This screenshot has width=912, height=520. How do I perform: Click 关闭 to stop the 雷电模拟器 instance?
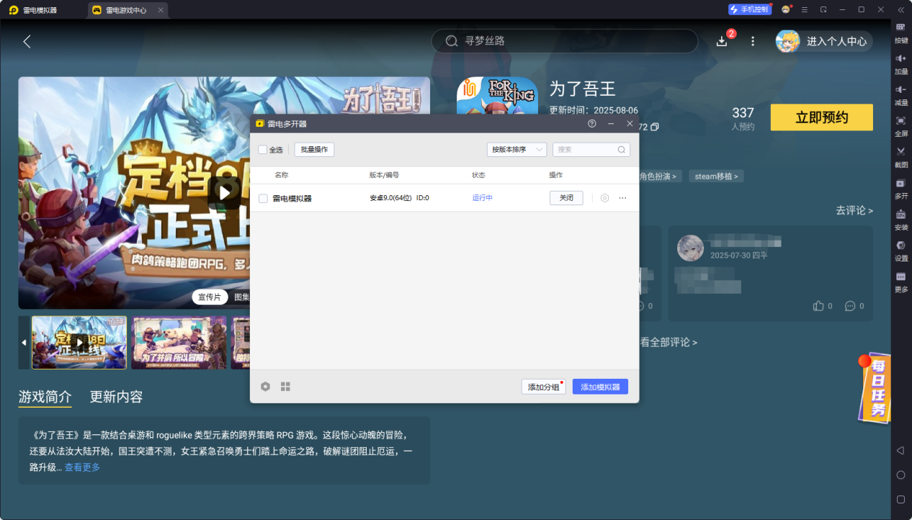coord(566,198)
